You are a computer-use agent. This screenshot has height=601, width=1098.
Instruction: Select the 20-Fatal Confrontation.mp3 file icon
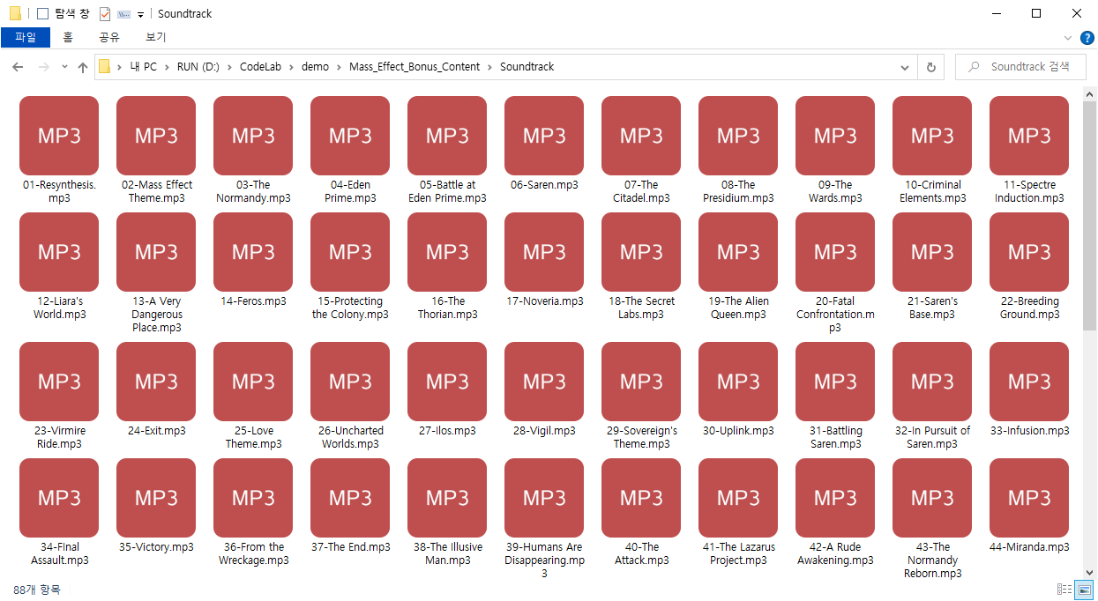tap(835, 252)
